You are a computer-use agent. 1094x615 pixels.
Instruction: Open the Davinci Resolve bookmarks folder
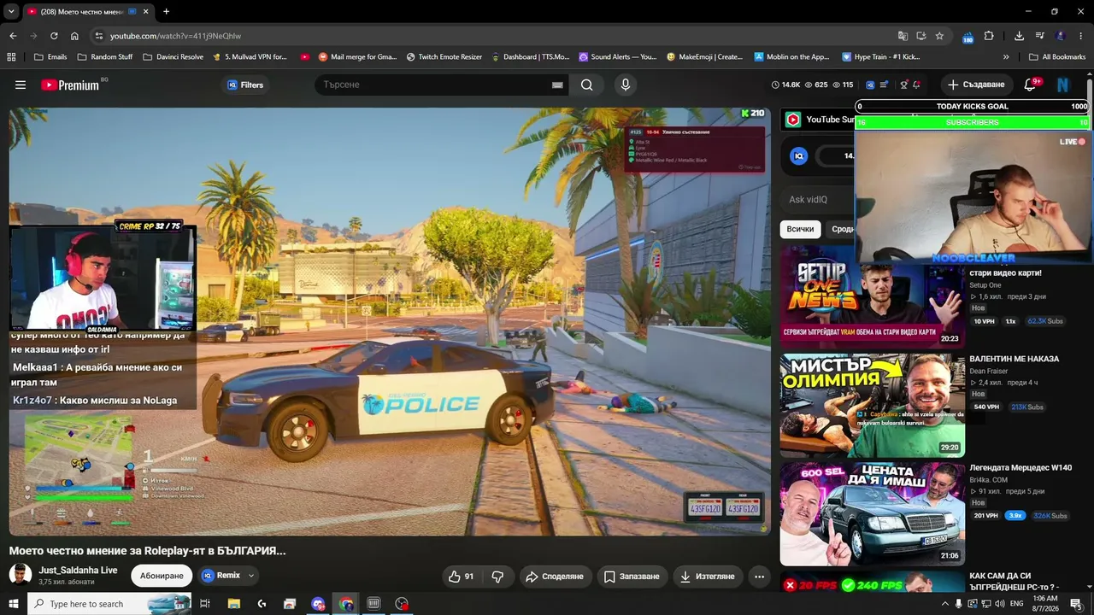174,57
